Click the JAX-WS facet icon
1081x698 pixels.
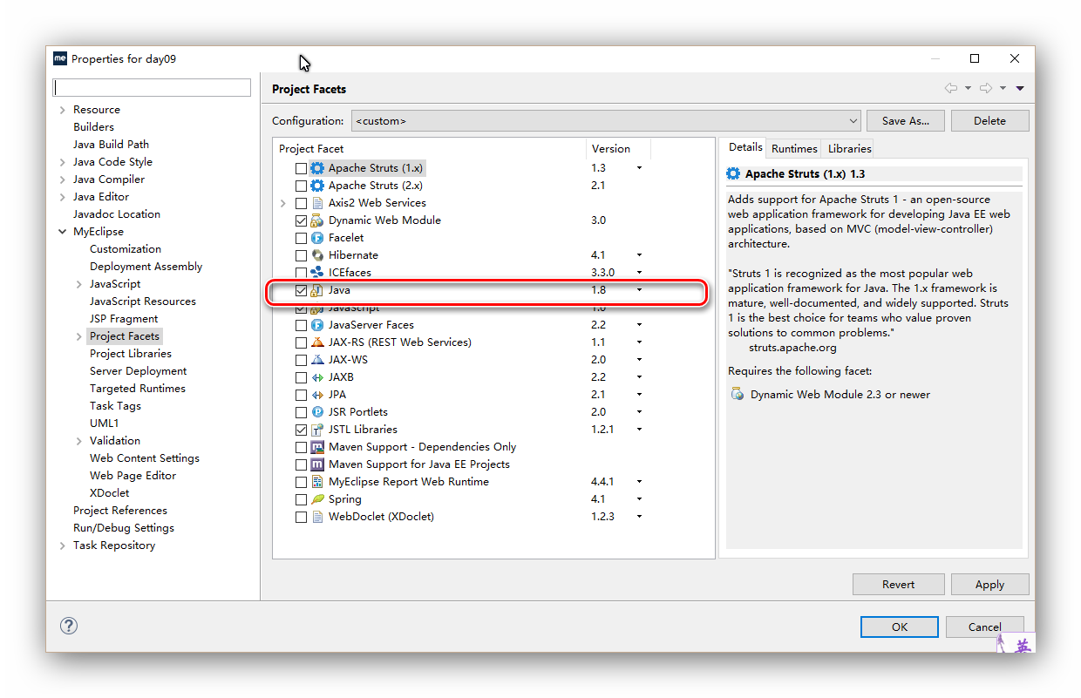point(317,360)
